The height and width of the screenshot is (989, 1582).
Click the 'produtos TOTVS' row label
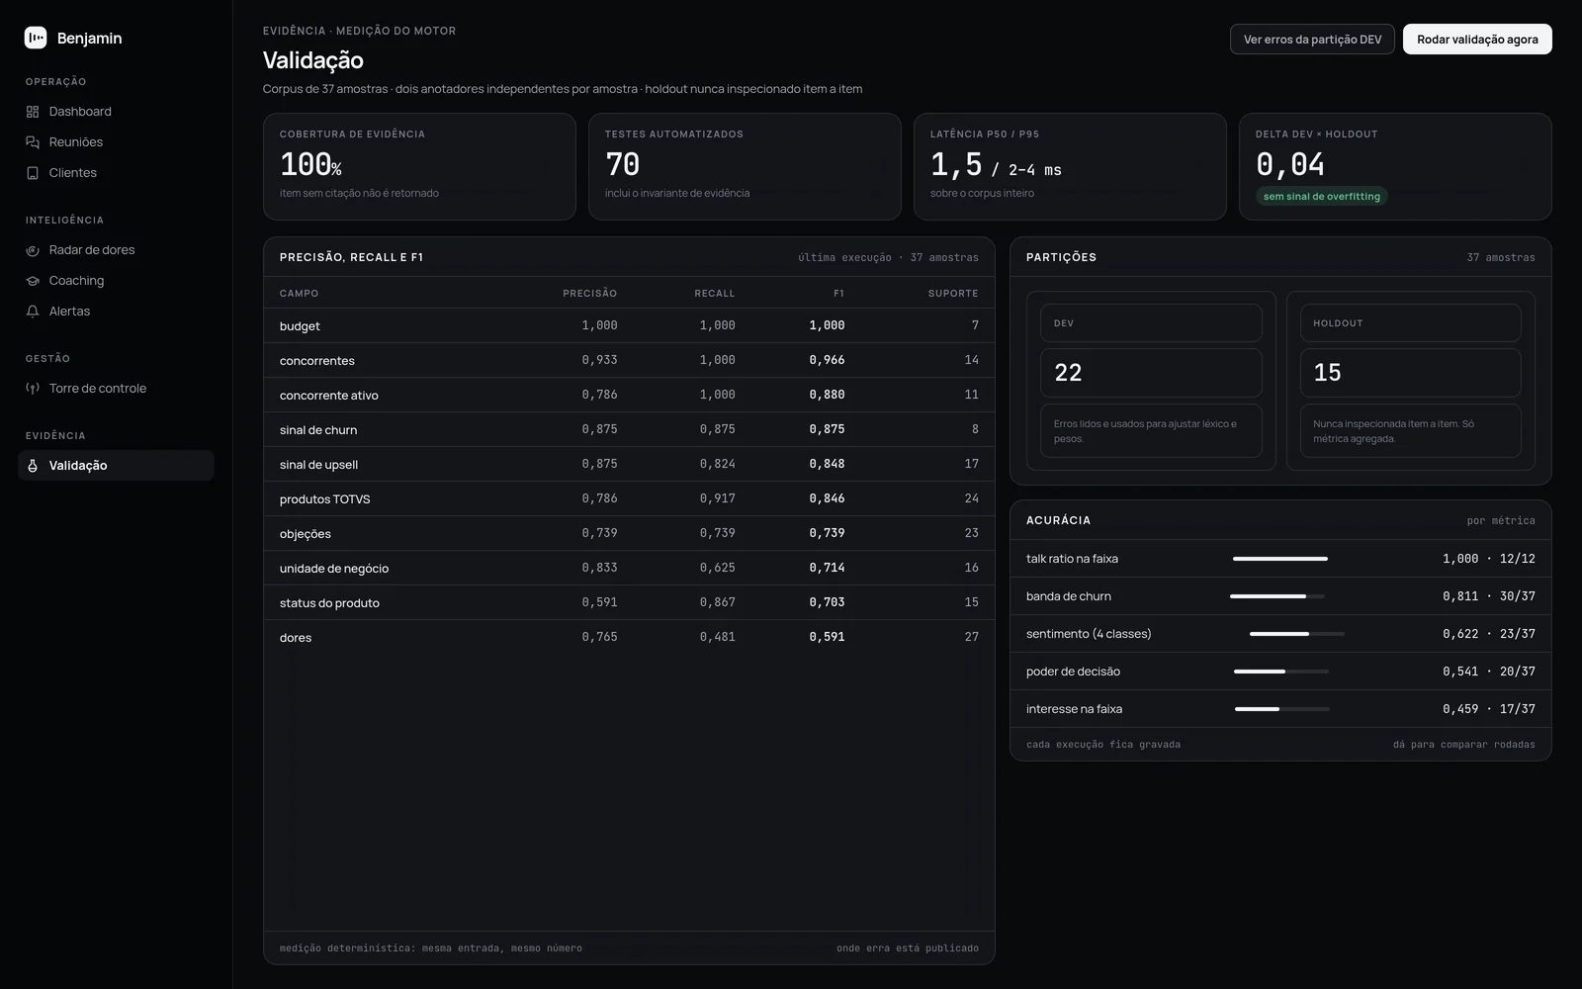point(325,499)
